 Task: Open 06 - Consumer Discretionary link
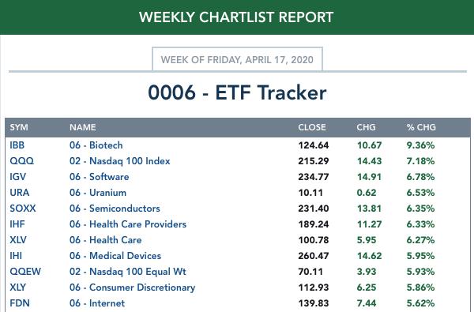[133, 288]
